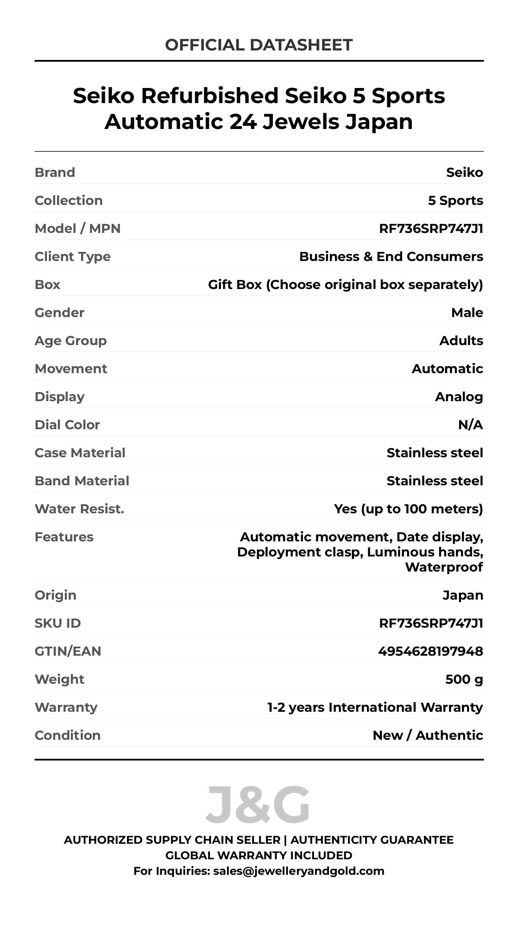Select the Features description text
The image size is (518, 949).
point(360,552)
